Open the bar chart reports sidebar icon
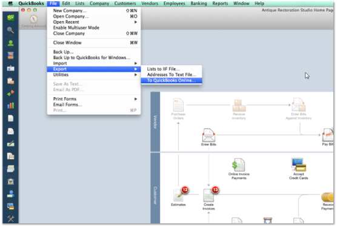Viewport: 337px width, 227px height. pyautogui.click(x=10, y=106)
